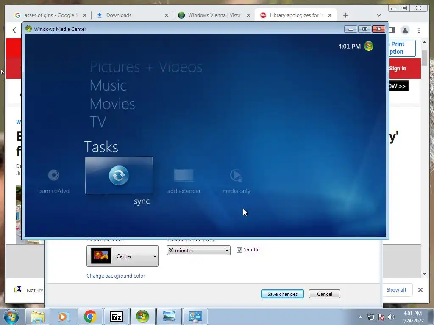Close the Windows Vienna tab
The image size is (434, 325).
coord(248,15)
